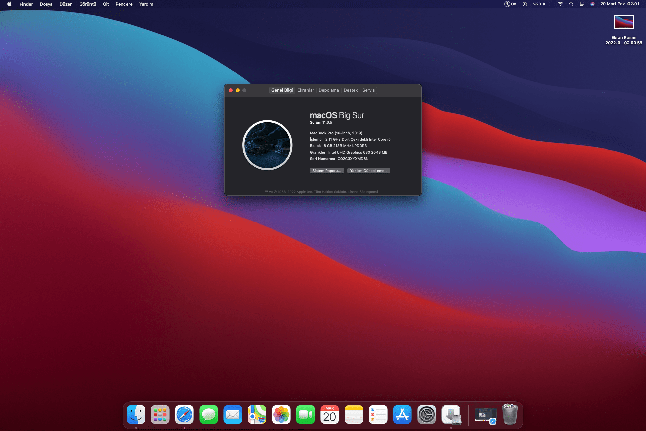Open Launchpad in the Dock

click(x=160, y=415)
